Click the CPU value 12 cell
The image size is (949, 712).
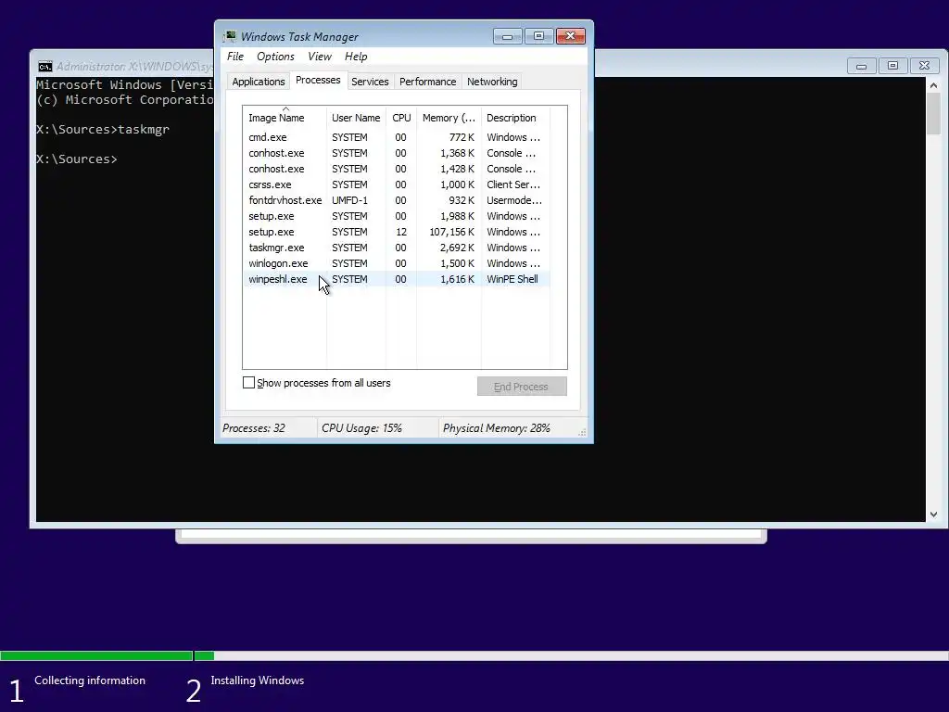tap(400, 232)
